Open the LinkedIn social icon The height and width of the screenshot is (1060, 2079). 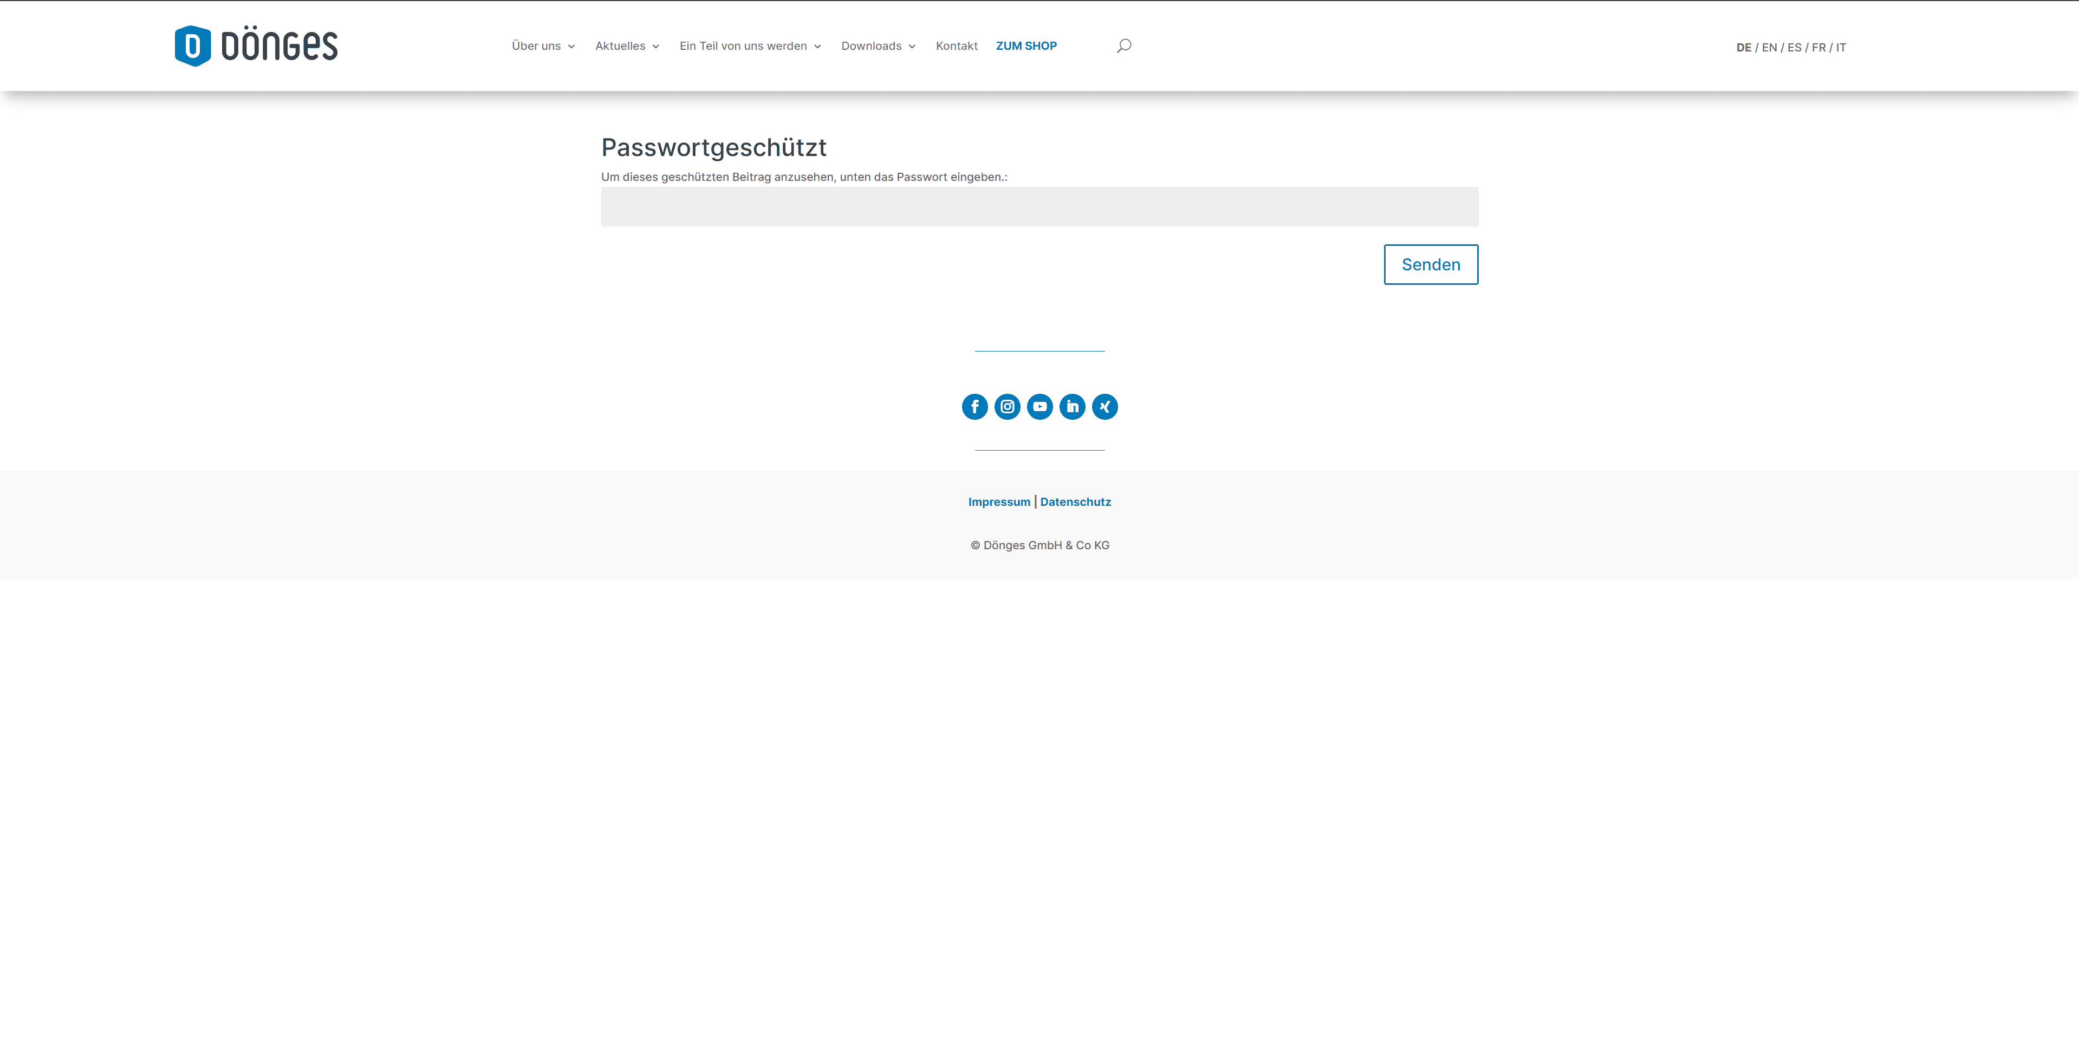(1072, 407)
